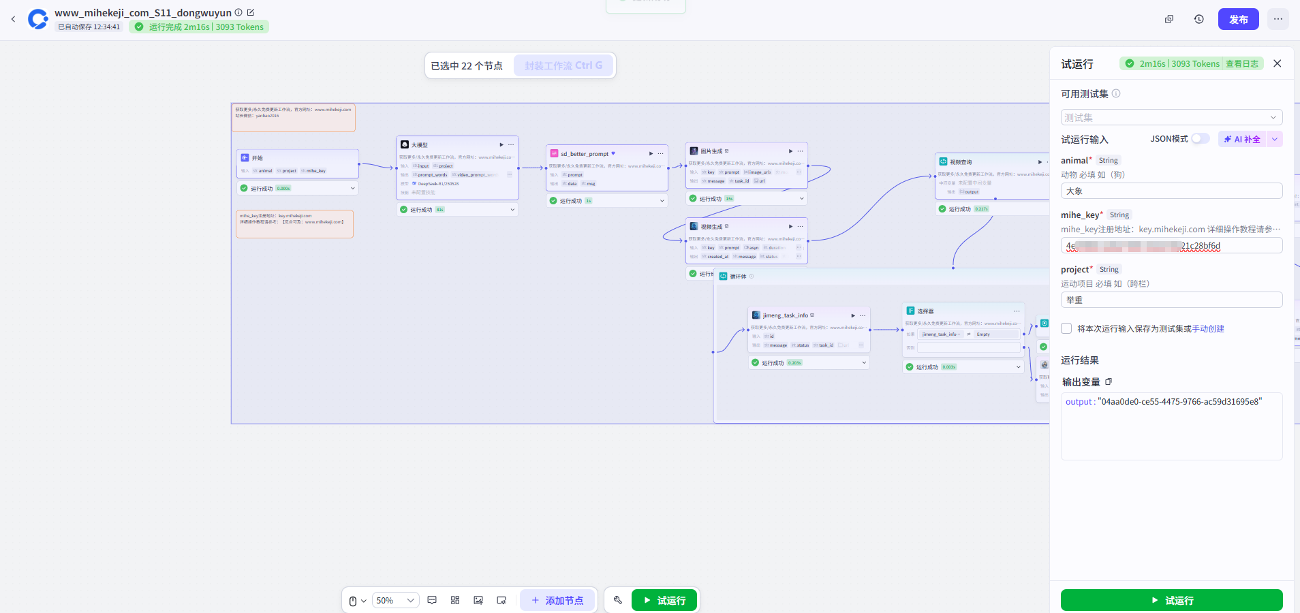This screenshot has width=1300, height=613.
Task: Click 查看日志 to view logs
Action: (x=1242, y=63)
